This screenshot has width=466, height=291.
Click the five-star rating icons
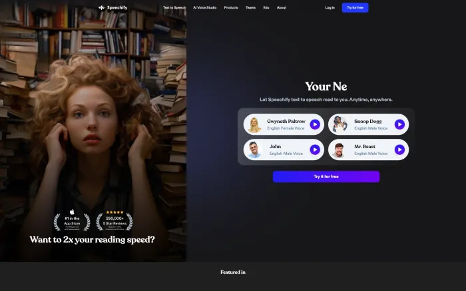[115, 212]
